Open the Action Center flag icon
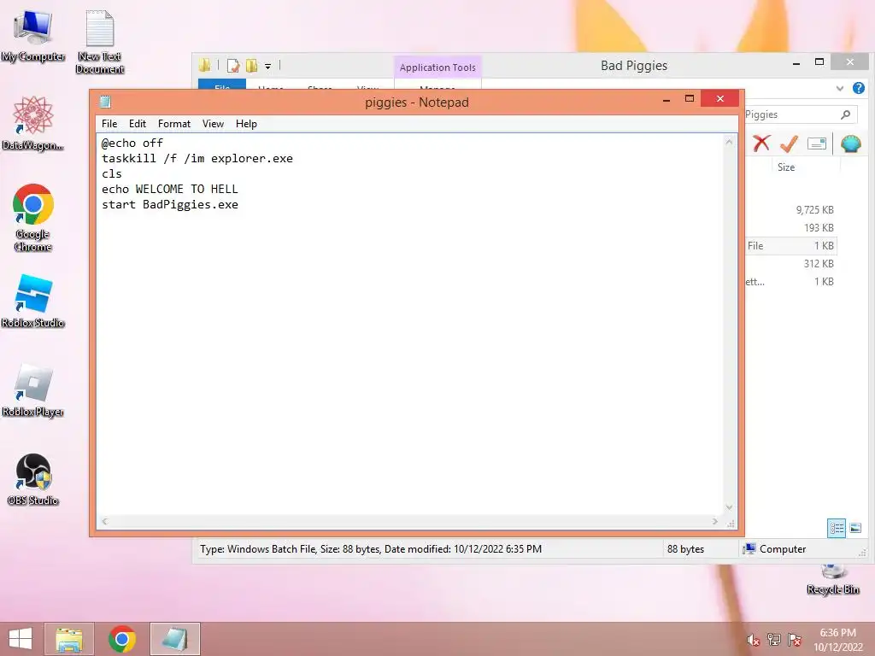The height and width of the screenshot is (656, 875). [794, 640]
